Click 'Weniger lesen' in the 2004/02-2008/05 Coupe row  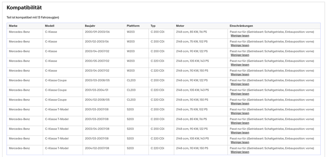point(240,103)
